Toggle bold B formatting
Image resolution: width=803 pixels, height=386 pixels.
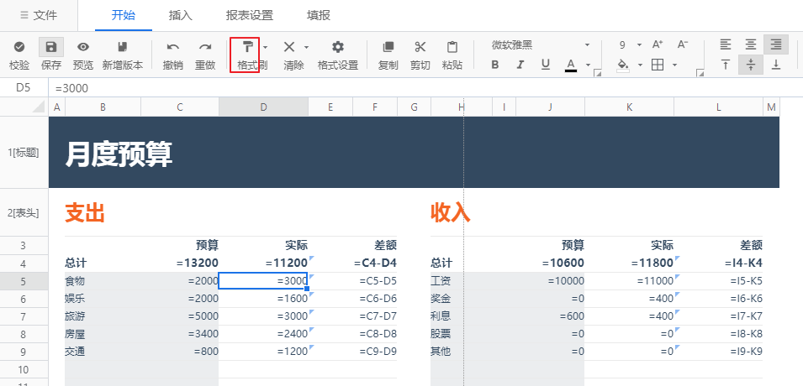coord(494,65)
